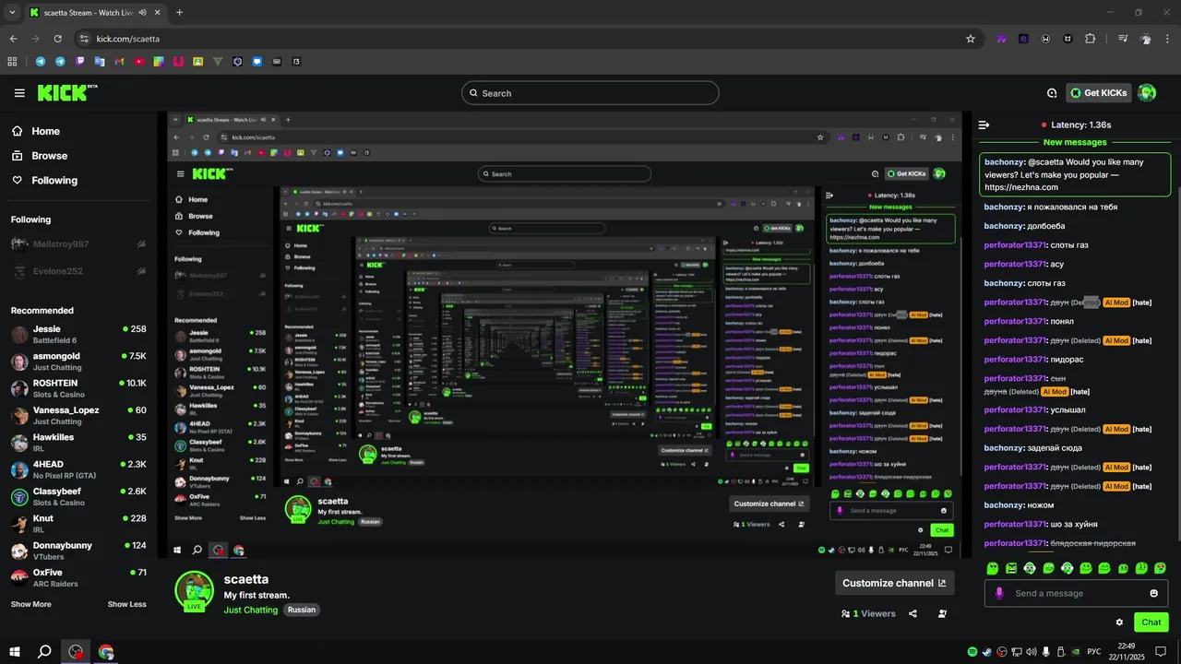
Task: Open Windows taskbar search
Action: click(x=43, y=652)
